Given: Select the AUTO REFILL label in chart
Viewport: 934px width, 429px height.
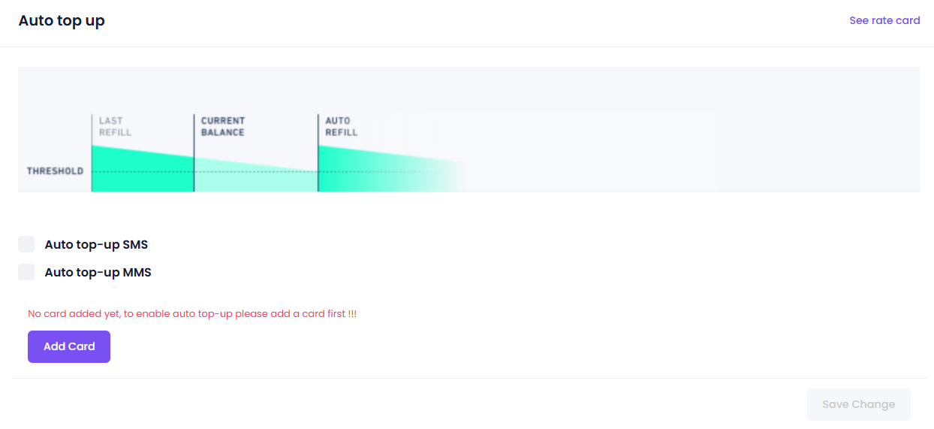Looking at the screenshot, I should click(341, 126).
